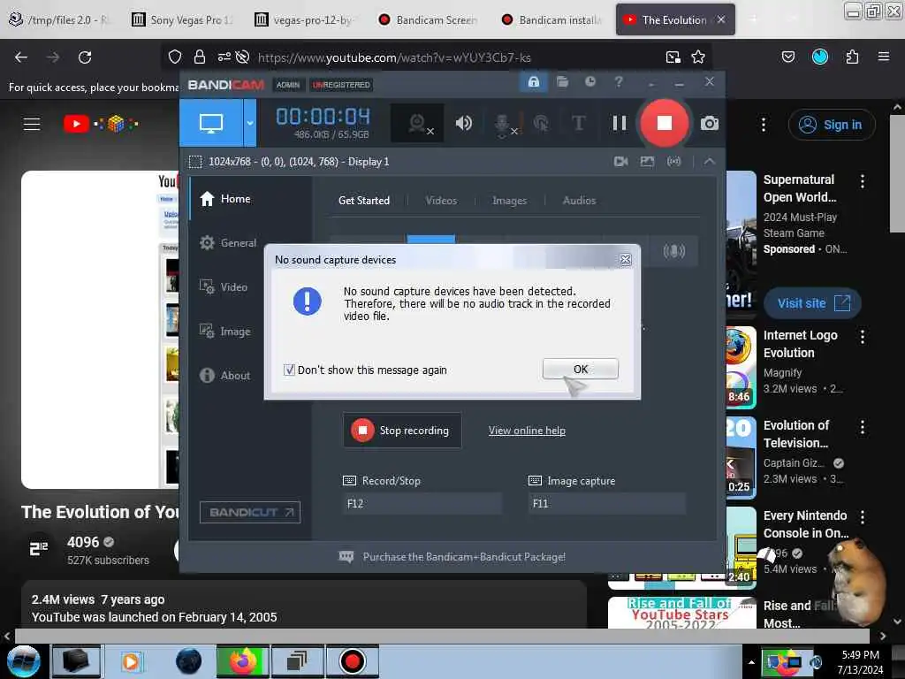Click the Bandicam lock icon
The image size is (905, 679).
(533, 82)
